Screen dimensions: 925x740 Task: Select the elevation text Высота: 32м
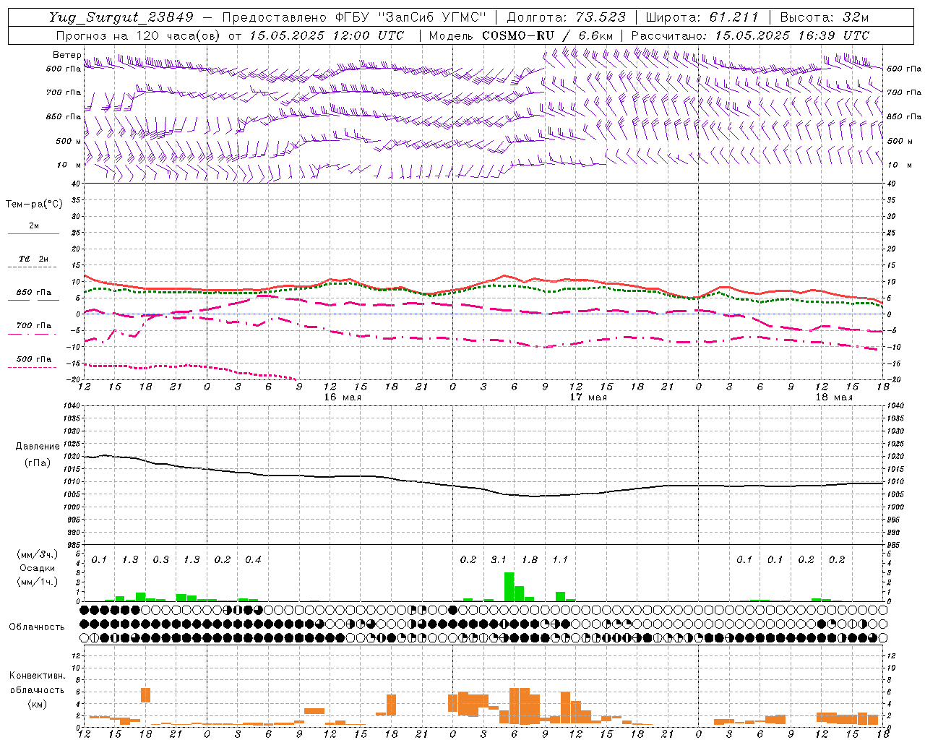[824, 17]
